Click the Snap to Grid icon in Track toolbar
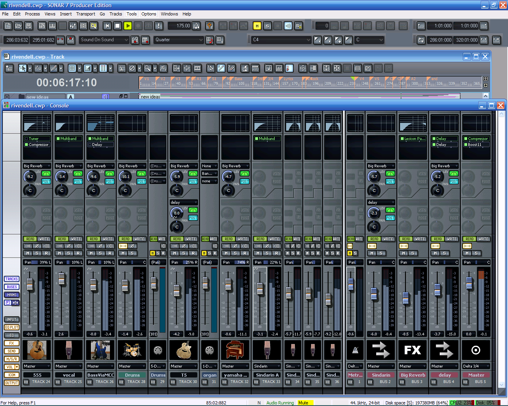This screenshot has height=406, width=508. pyautogui.click(x=72, y=68)
